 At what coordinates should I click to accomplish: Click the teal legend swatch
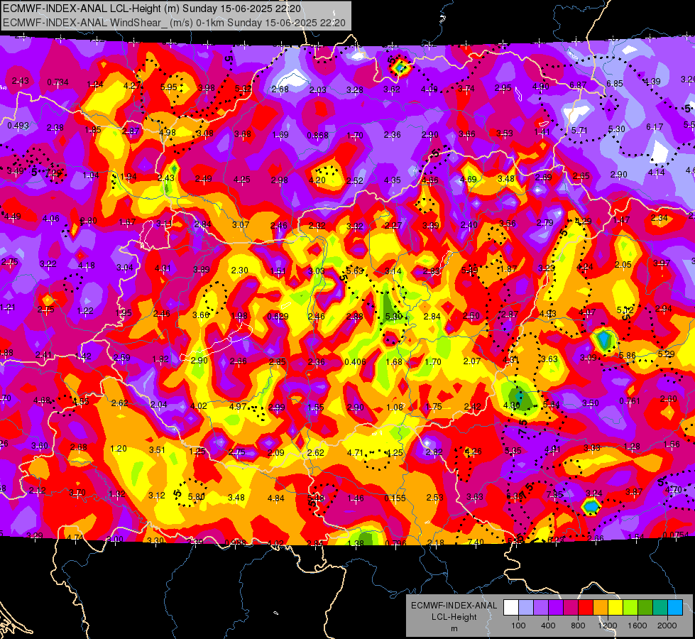click(x=660, y=608)
